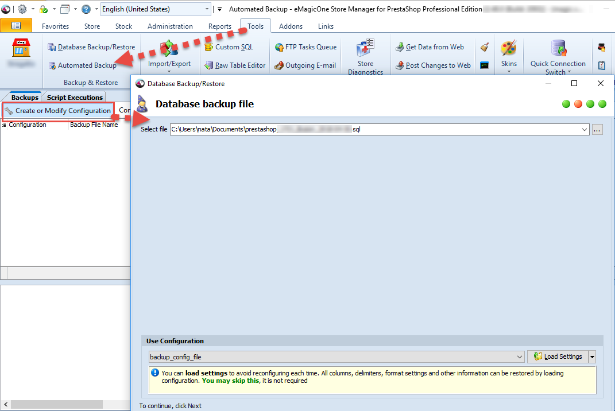Click the broom clear-cache icon
Viewport: 615px width, 411px height.
click(x=485, y=47)
